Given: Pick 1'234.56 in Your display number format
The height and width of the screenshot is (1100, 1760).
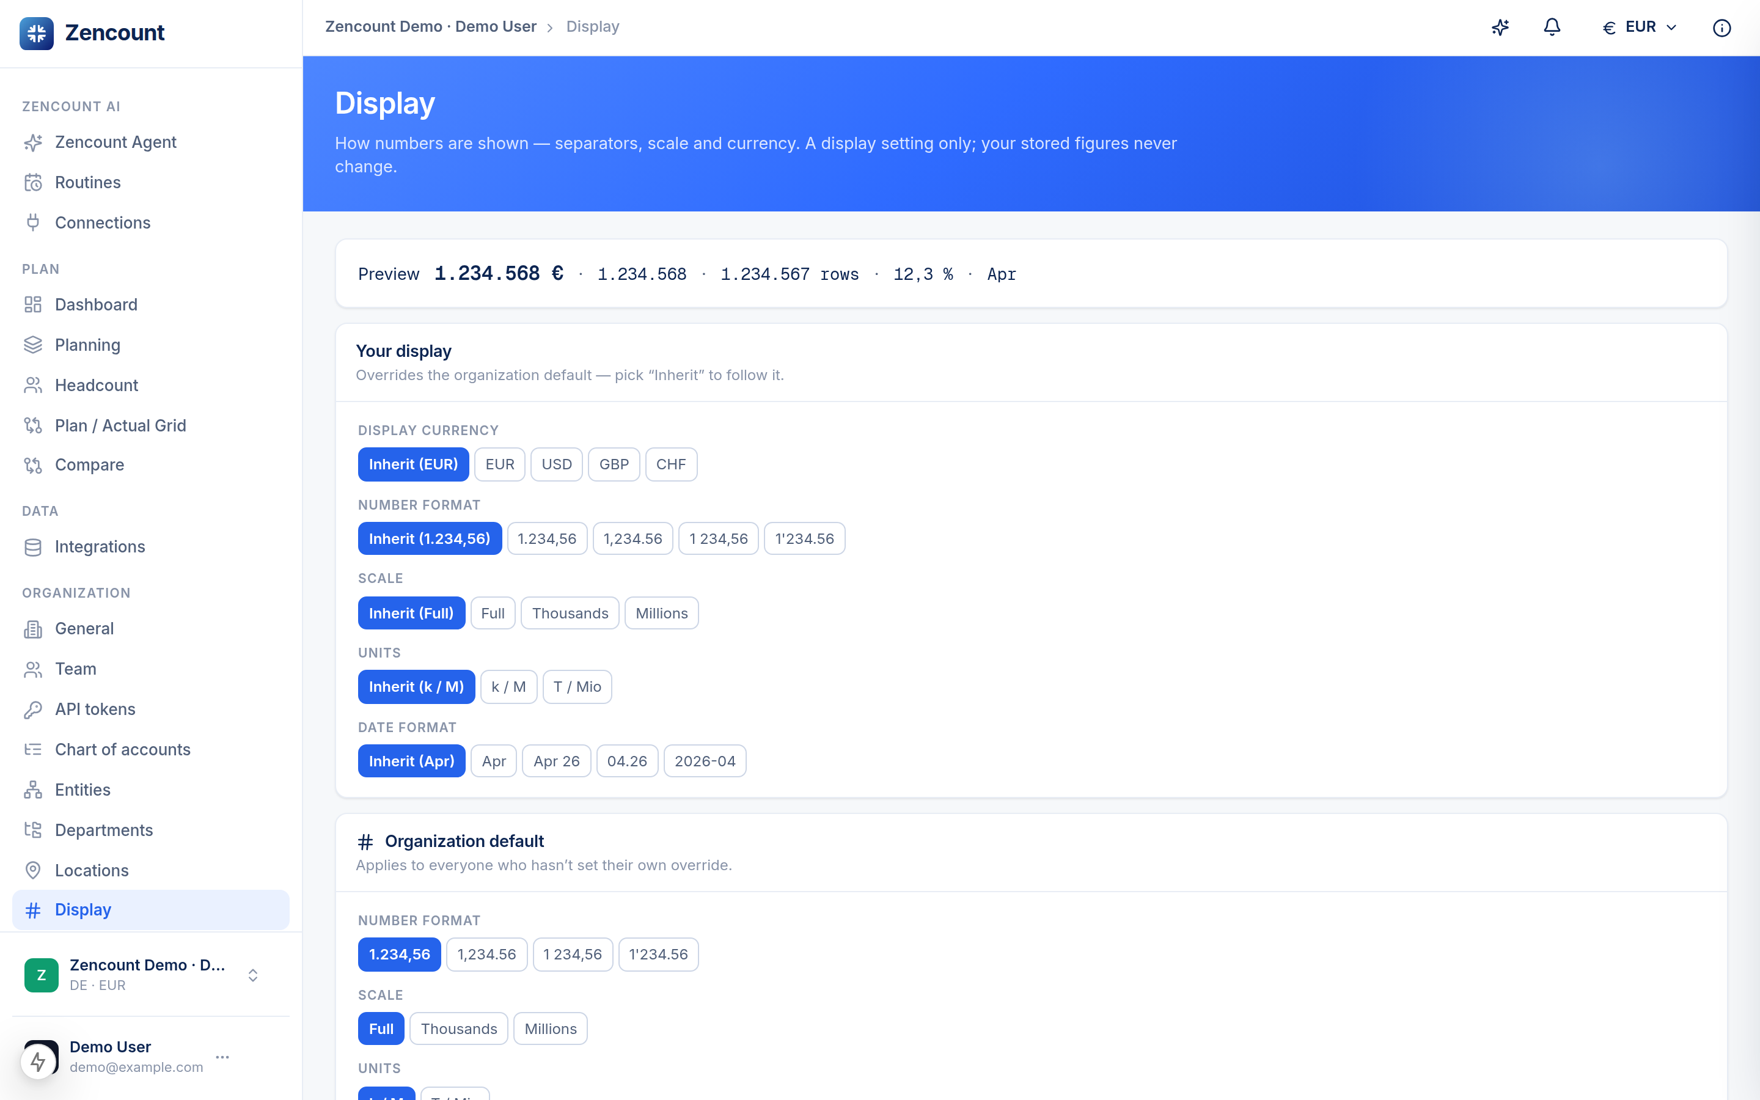Looking at the screenshot, I should tap(804, 538).
